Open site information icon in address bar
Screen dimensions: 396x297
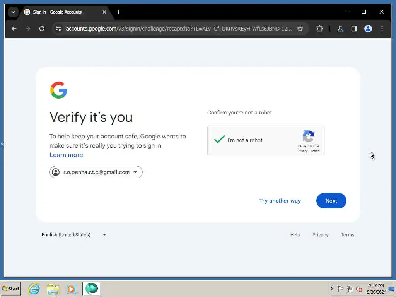coord(59,29)
